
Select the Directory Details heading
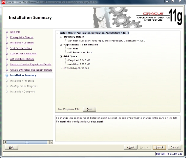tap(74, 37)
